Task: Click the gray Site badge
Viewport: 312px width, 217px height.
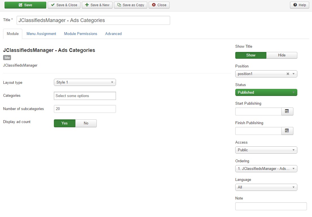Action: [x=7, y=58]
